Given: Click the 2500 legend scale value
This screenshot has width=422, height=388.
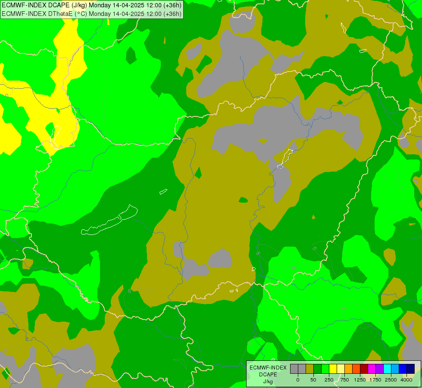Looking at the screenshot, I should click(x=391, y=380).
